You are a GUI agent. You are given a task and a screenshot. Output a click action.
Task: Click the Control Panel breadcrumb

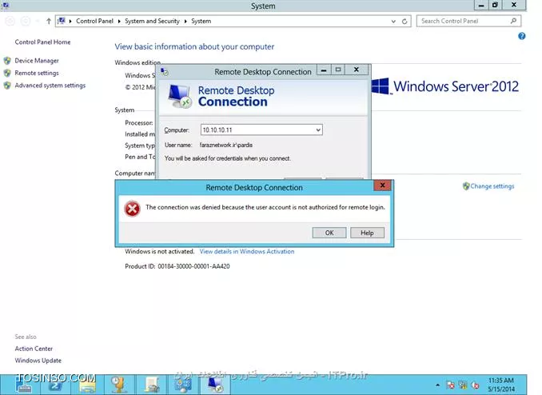(94, 21)
